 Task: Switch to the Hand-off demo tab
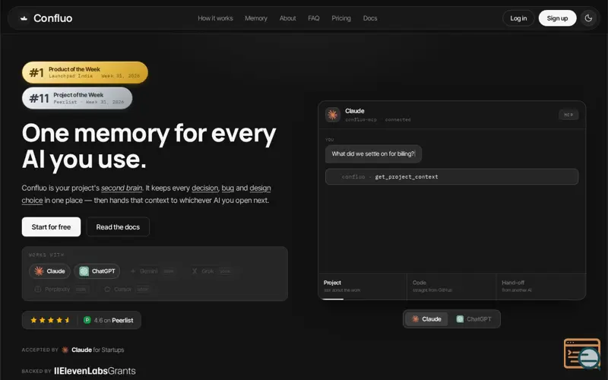(x=540, y=287)
